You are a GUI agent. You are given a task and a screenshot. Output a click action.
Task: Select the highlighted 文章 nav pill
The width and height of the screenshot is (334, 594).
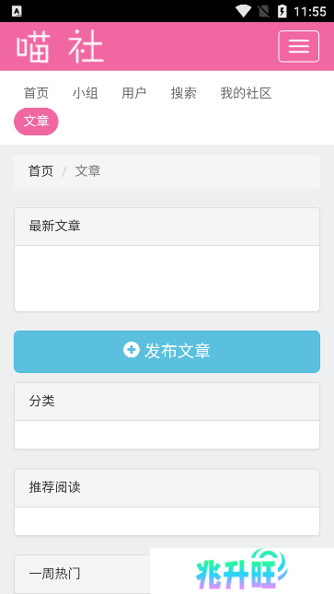coord(36,122)
